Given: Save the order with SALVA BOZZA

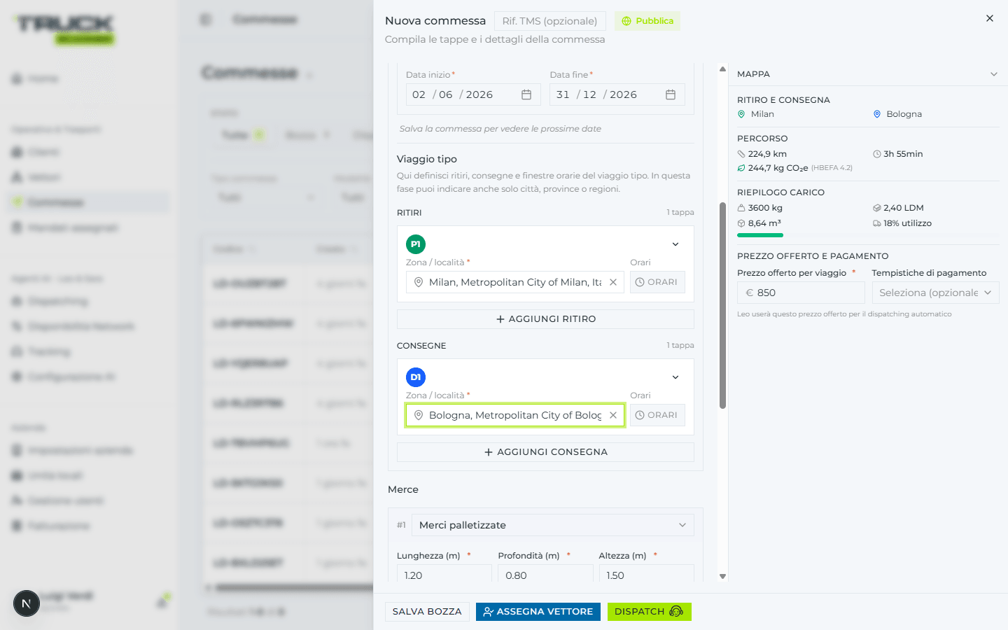Looking at the screenshot, I should [x=427, y=612].
